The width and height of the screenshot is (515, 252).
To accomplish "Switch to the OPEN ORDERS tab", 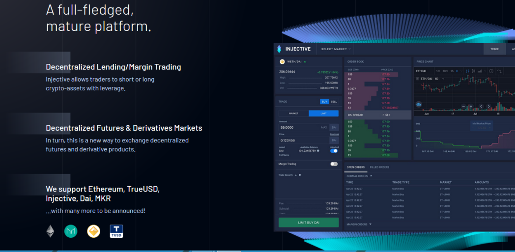I will point(356,168).
